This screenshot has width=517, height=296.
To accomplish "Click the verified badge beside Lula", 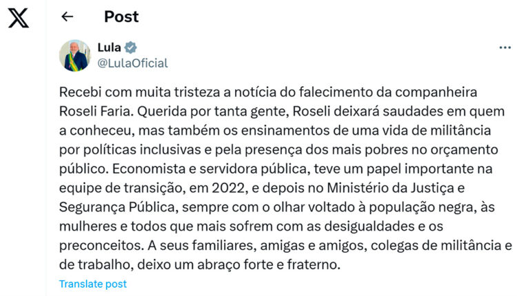I will [x=131, y=47].
